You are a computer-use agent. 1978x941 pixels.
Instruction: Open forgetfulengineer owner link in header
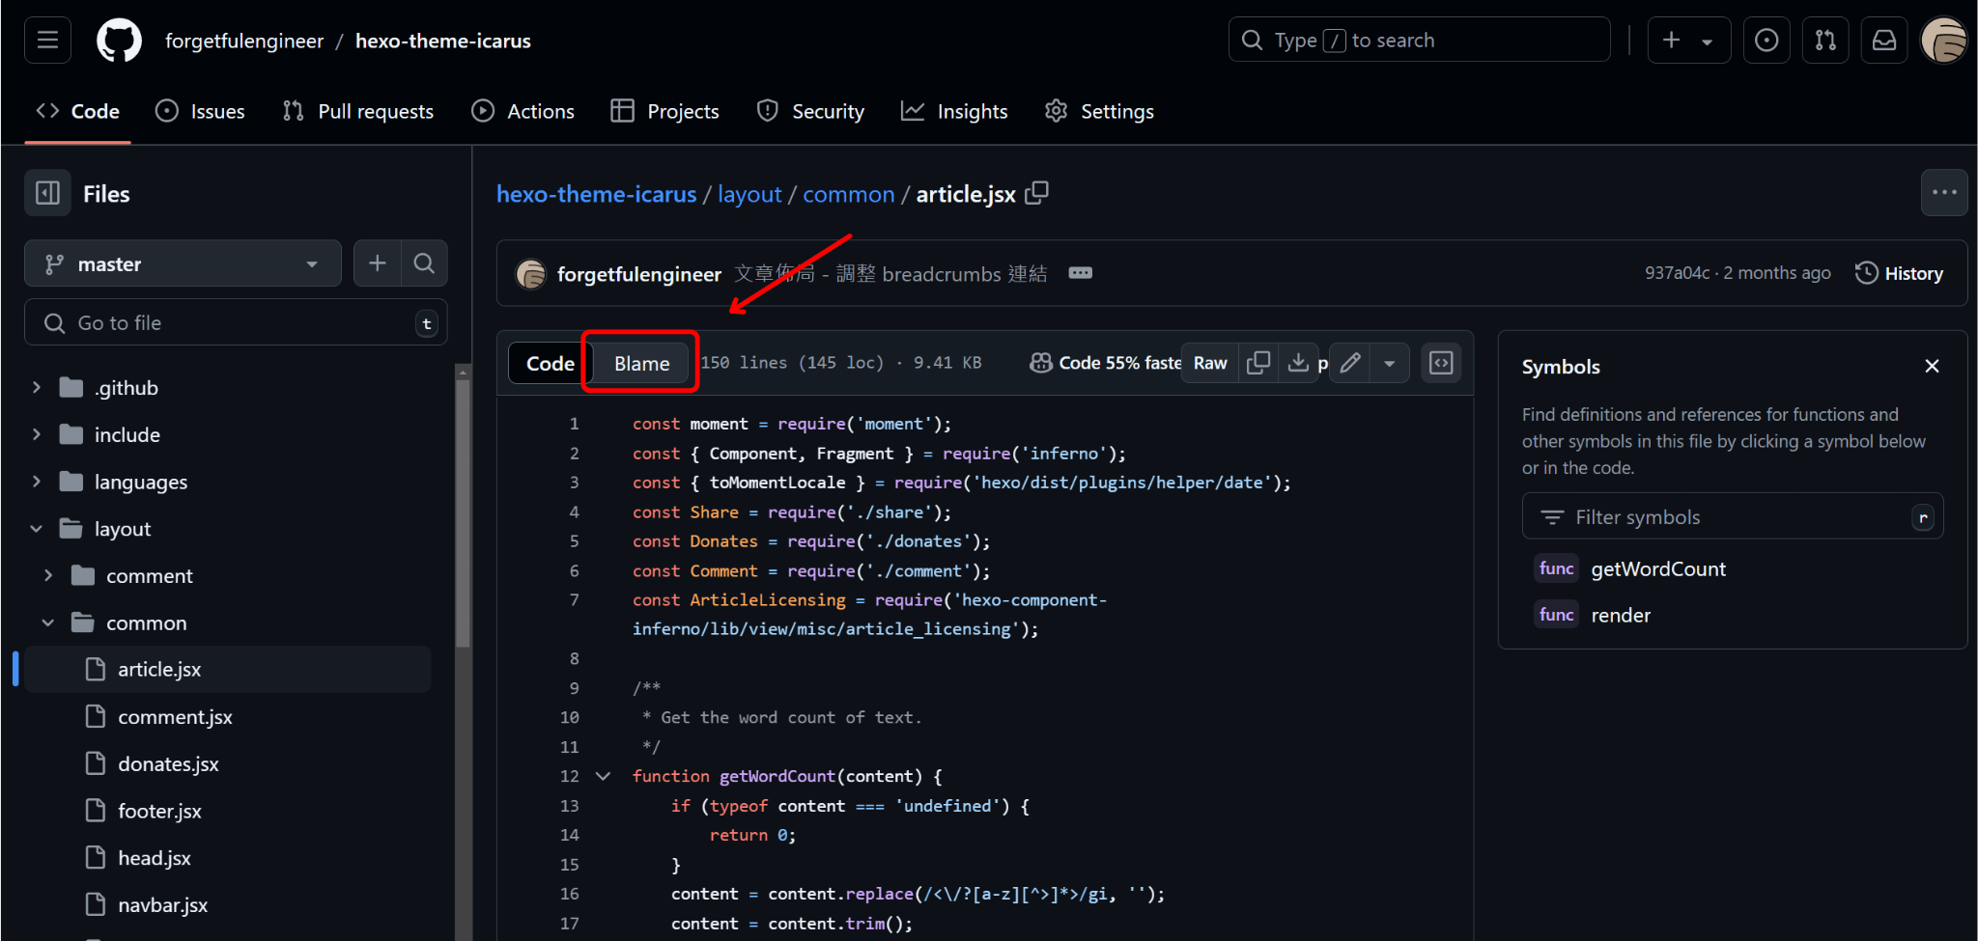[244, 41]
